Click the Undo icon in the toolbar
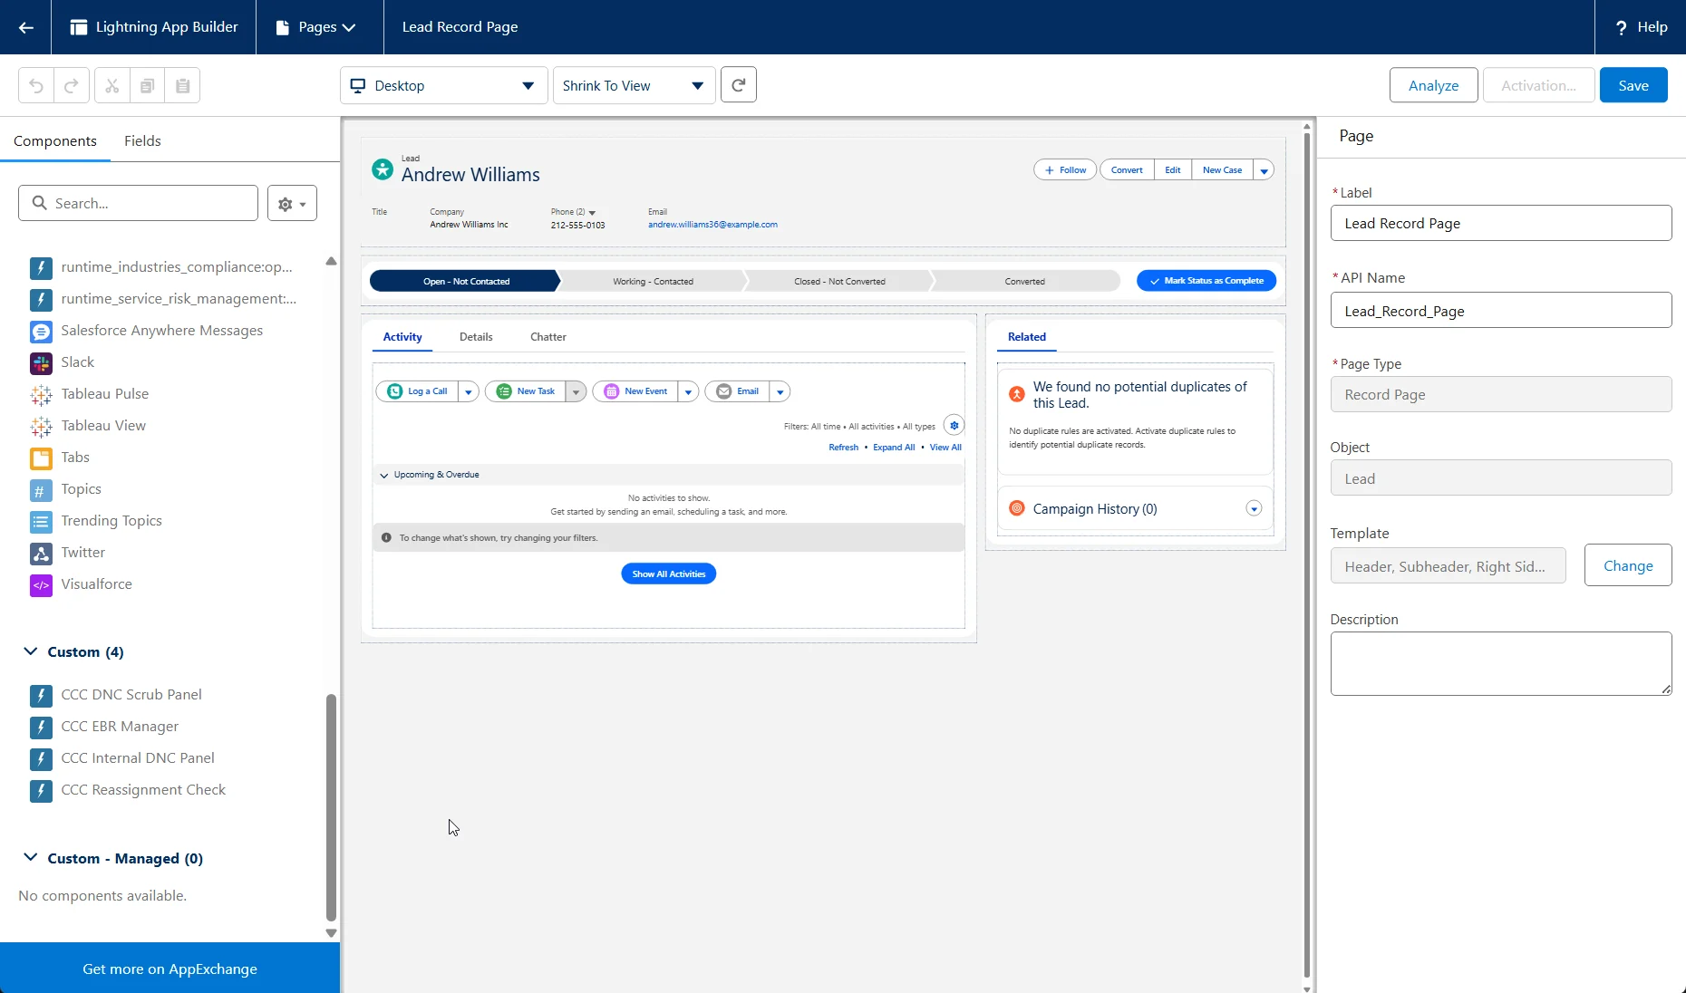The height and width of the screenshot is (993, 1686). [x=36, y=85]
